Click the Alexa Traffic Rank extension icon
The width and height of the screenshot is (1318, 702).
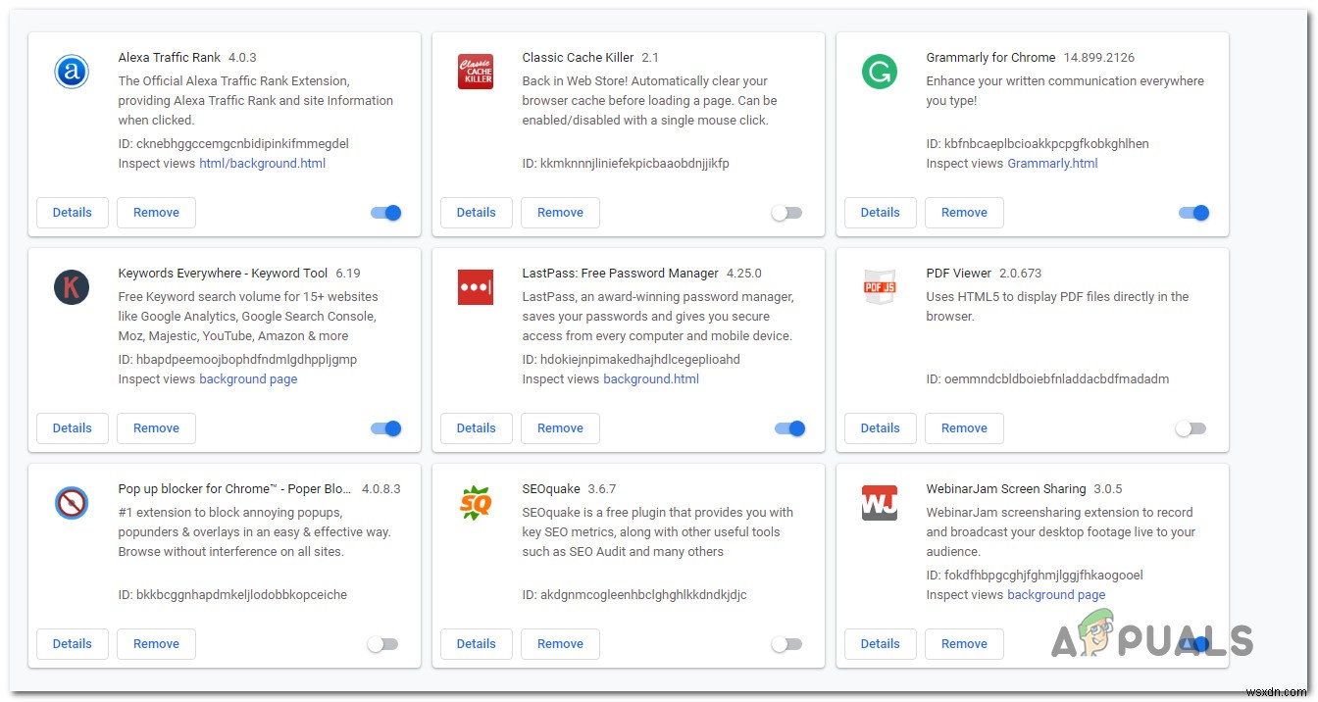click(x=71, y=71)
